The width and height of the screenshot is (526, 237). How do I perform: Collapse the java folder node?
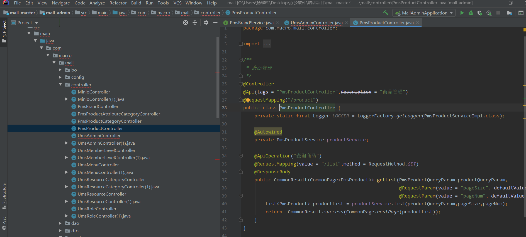tap(35, 41)
